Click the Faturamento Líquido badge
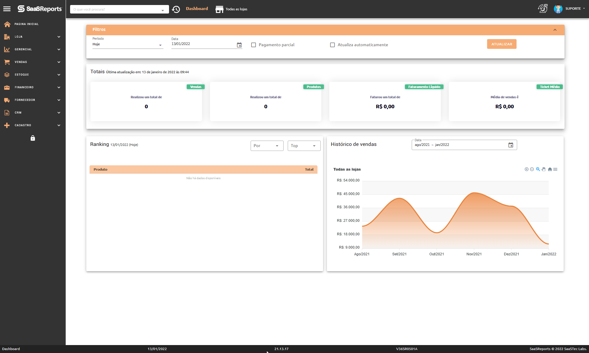This screenshot has height=353, width=589. [424, 87]
